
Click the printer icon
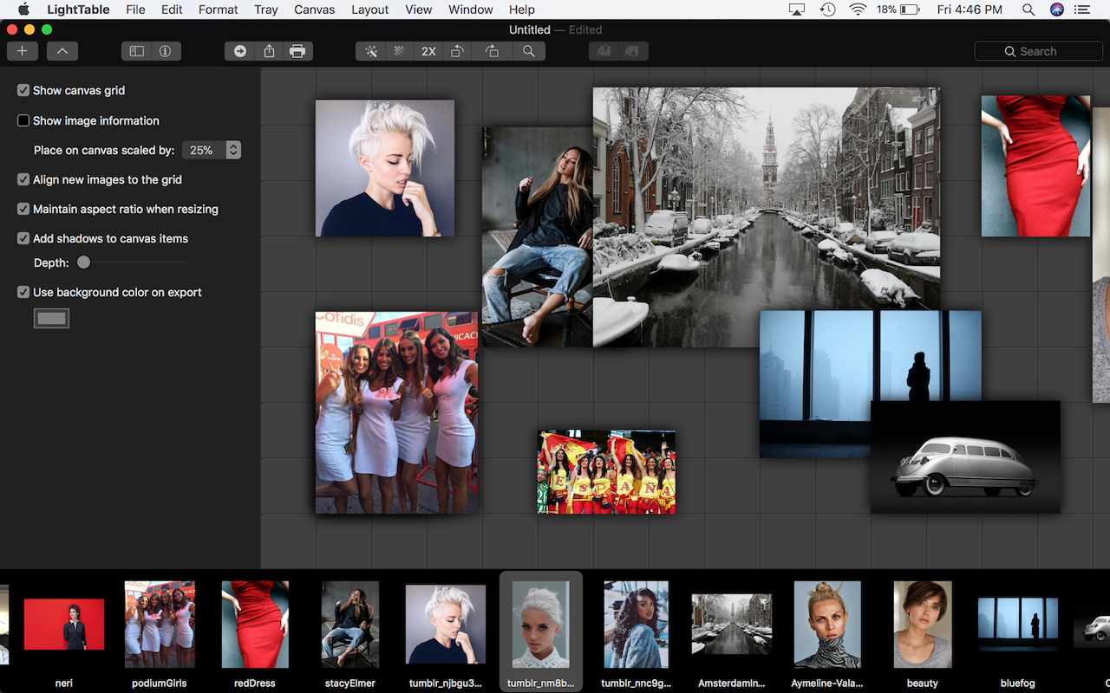[297, 51]
